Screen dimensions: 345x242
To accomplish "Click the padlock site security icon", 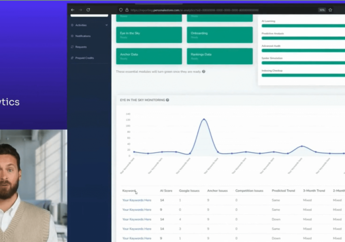I will (x=127, y=10).
